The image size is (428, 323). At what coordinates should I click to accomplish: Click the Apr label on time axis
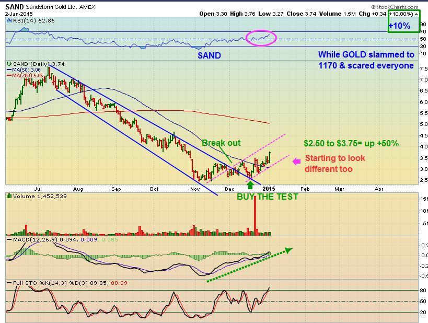379,189
